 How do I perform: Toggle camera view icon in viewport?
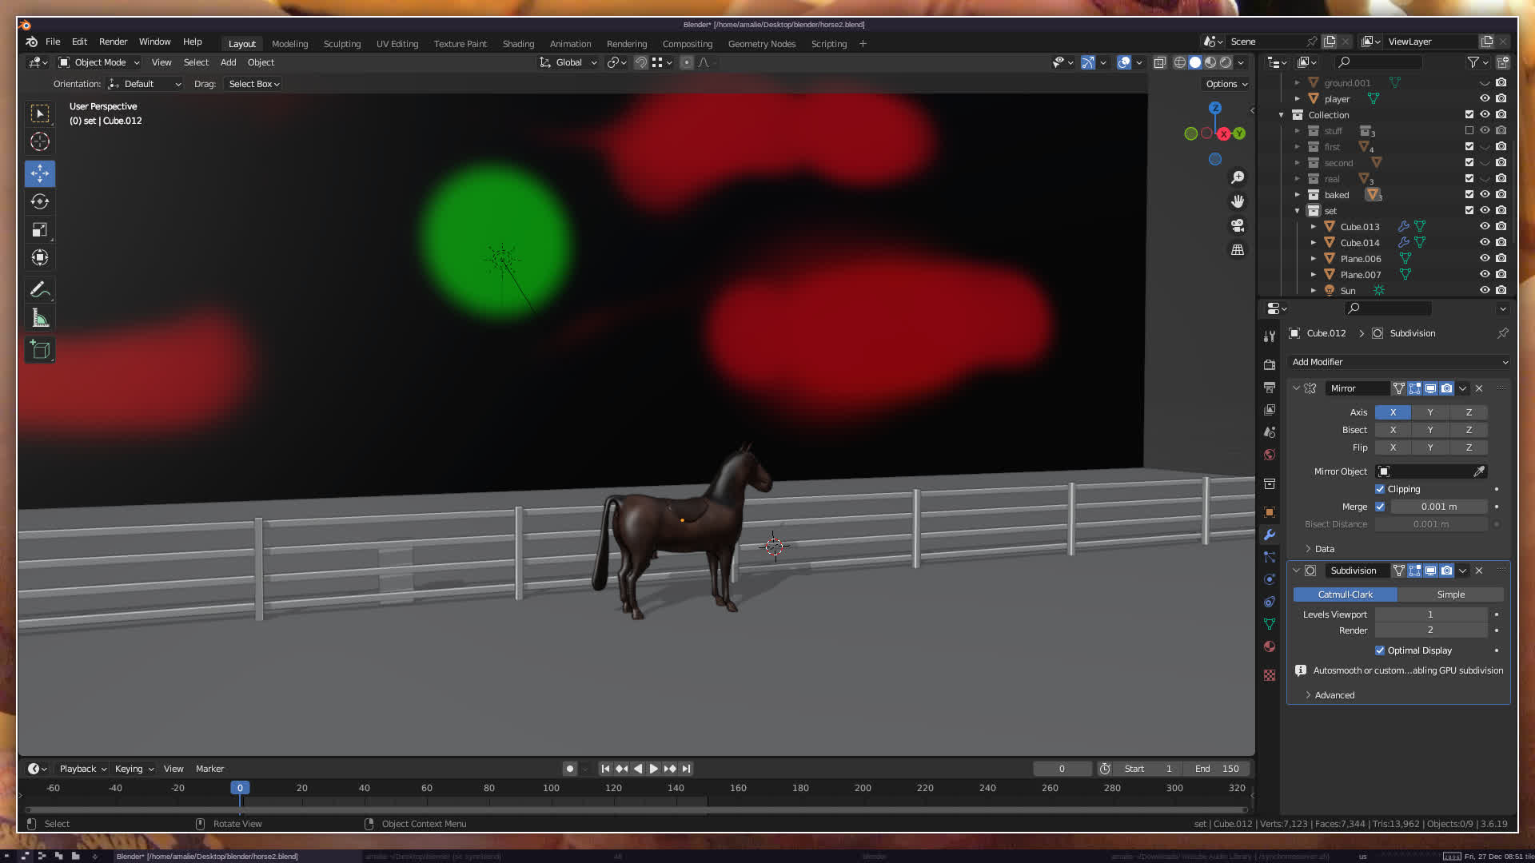point(1238,225)
